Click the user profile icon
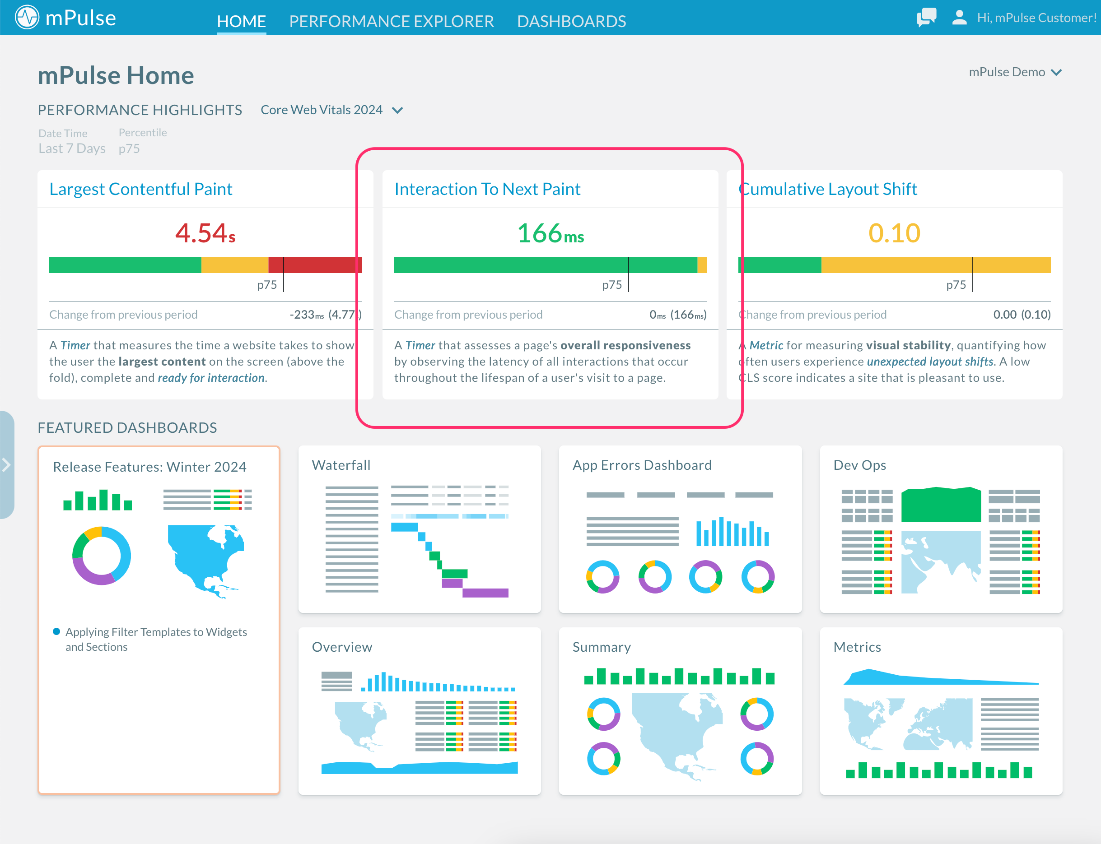The height and width of the screenshot is (844, 1101). tap(959, 18)
